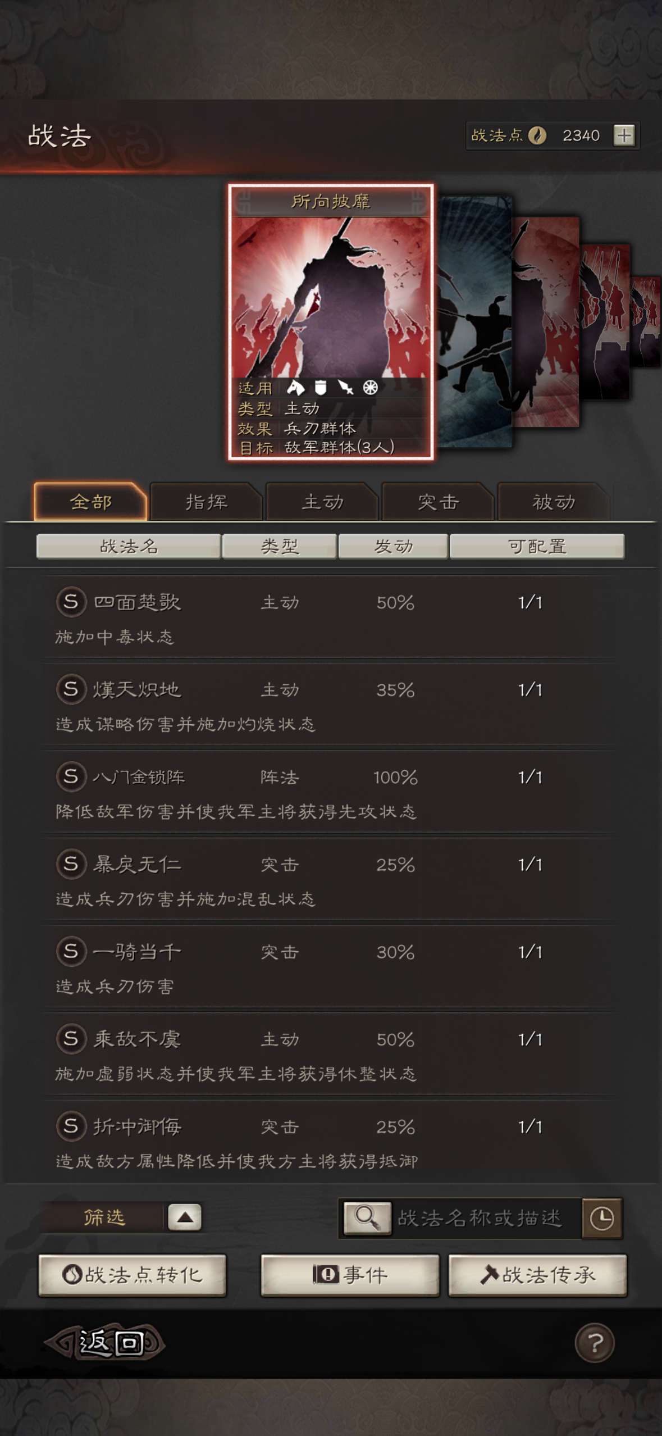
Task: Tap the S grade icon of 四面楚歌
Action: pyautogui.click(x=71, y=602)
